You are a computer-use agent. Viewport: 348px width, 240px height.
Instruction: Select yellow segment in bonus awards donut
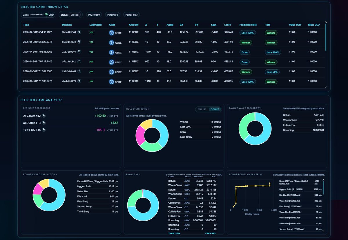pos(44,184)
